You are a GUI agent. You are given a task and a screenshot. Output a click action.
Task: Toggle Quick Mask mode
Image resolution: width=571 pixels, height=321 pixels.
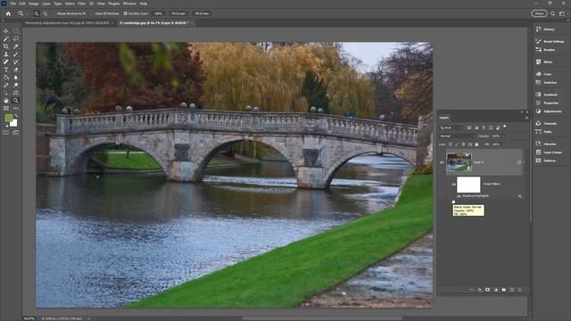[6, 133]
